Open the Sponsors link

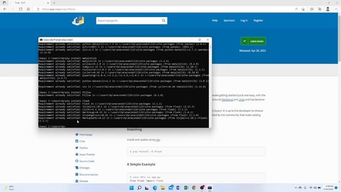[x=229, y=20]
